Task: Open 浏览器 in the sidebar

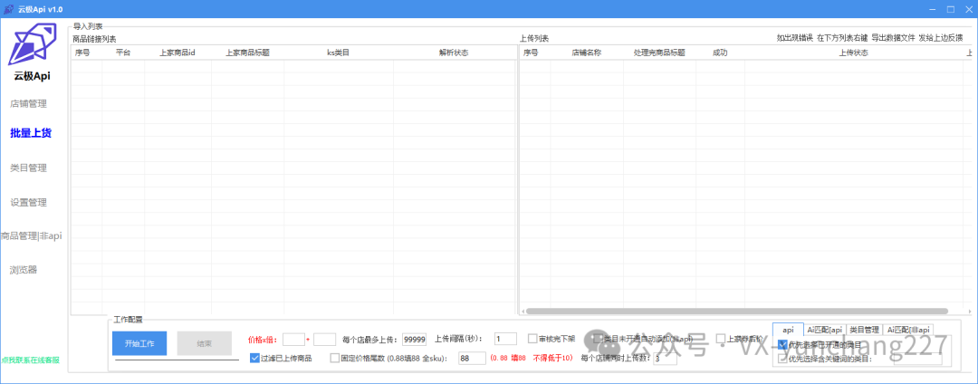Action: point(24,270)
